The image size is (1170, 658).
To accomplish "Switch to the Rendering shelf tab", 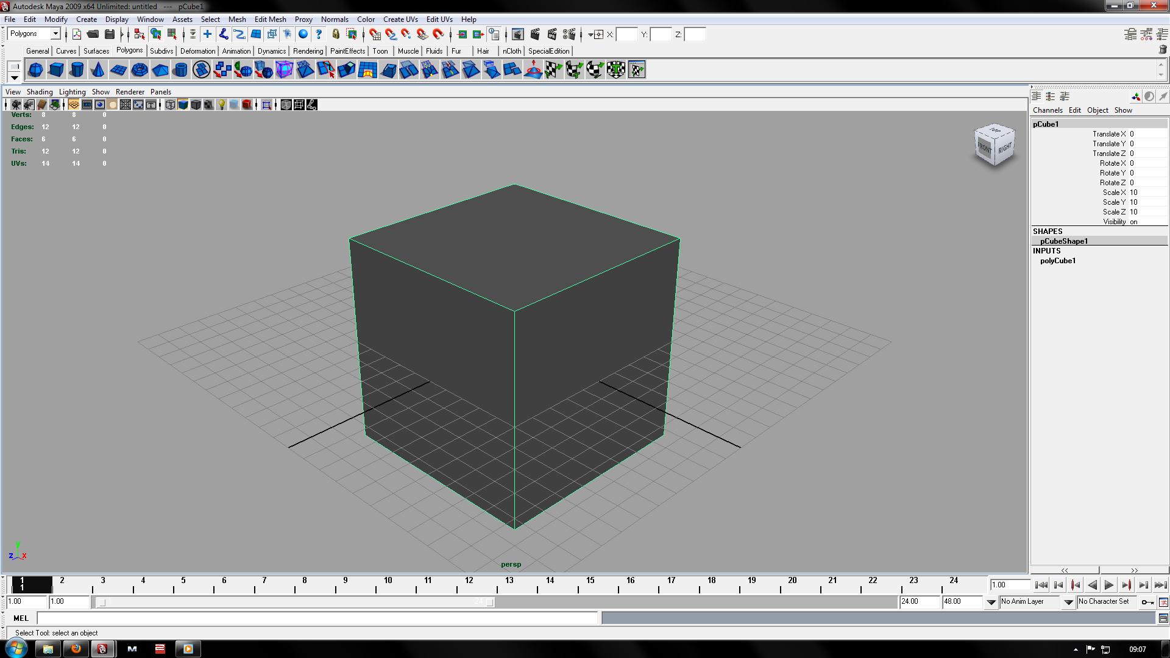I will (308, 51).
